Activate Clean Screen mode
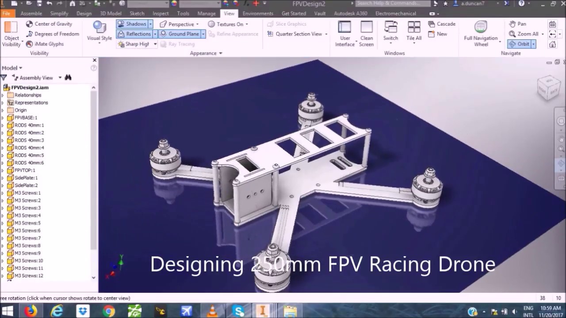The width and height of the screenshot is (566, 318). click(x=367, y=34)
